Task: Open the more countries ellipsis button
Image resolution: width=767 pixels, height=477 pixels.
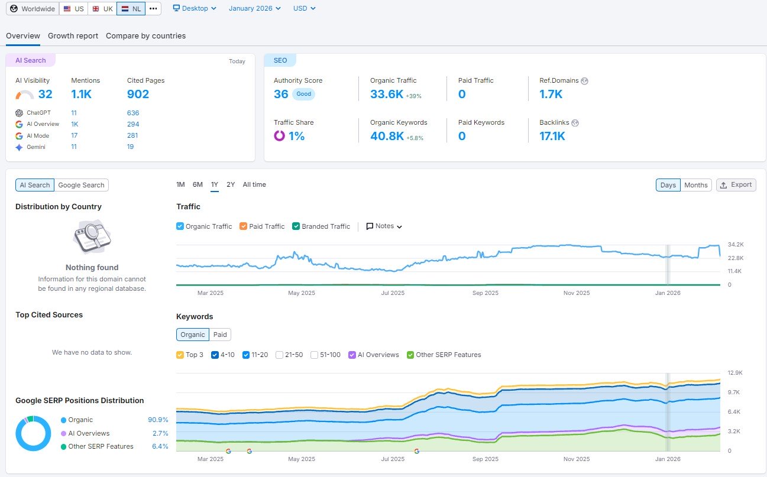Action: [153, 9]
